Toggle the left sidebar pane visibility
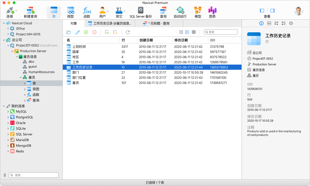 262,11
